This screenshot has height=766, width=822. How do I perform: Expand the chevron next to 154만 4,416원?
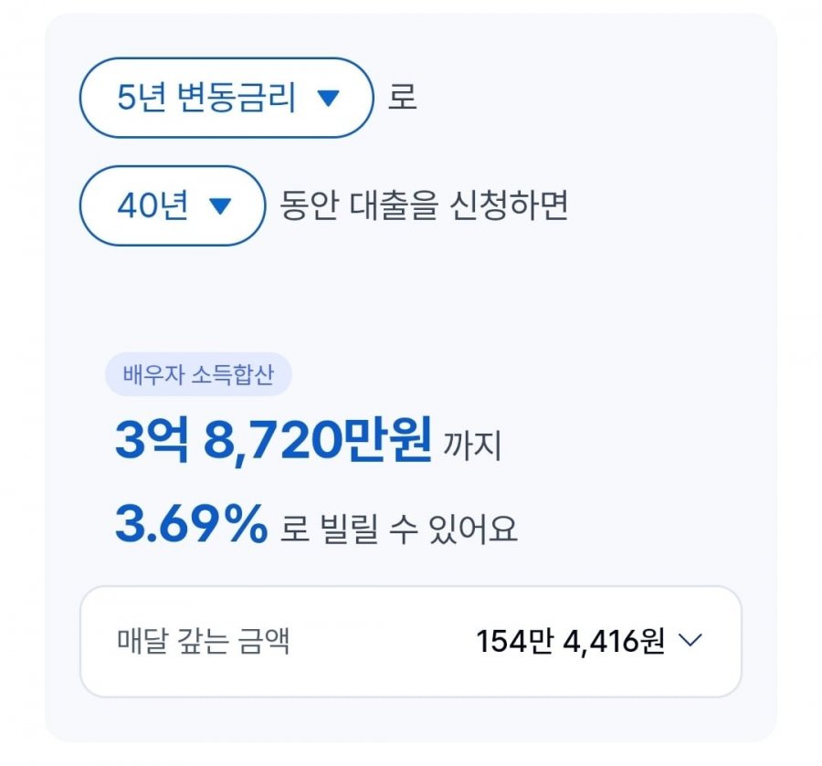(690, 640)
